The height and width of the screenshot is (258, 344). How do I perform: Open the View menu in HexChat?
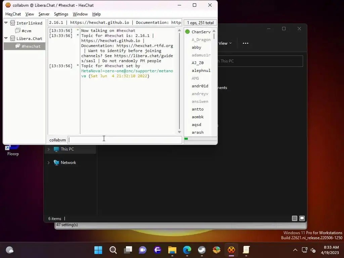30,14
